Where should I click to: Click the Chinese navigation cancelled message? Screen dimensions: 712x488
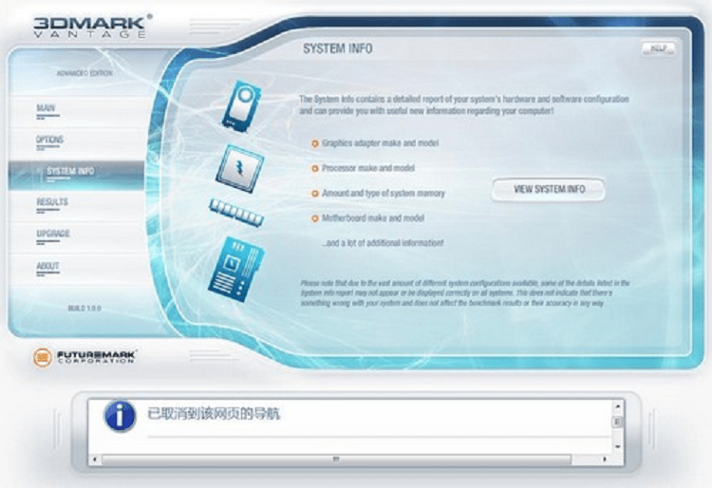pos(214,414)
